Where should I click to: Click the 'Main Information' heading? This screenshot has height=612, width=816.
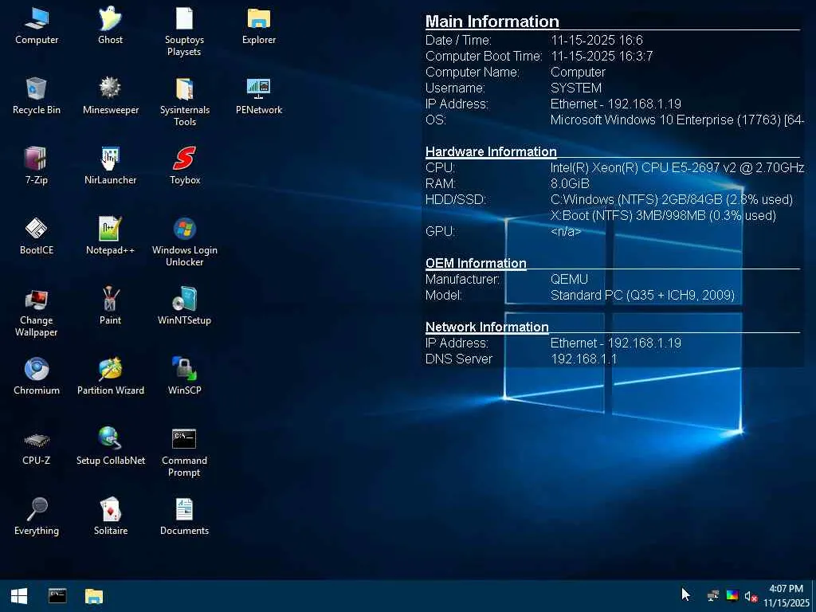click(492, 22)
